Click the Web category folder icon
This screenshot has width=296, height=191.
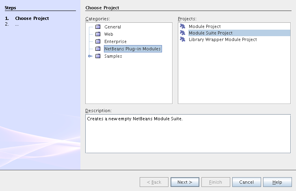click(x=97, y=34)
